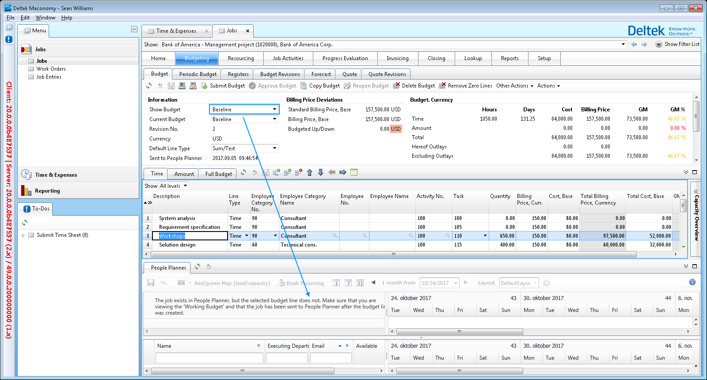Collapse the Menu panel with minus button

point(134,29)
